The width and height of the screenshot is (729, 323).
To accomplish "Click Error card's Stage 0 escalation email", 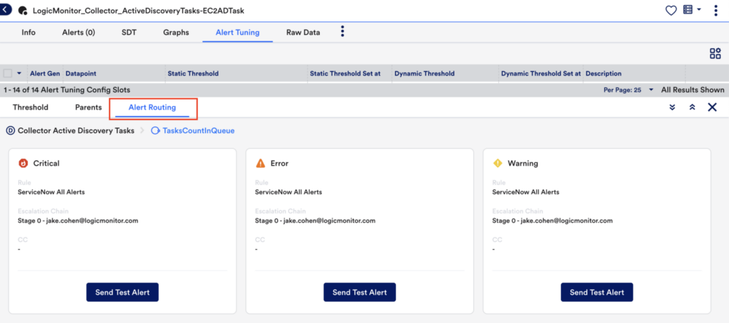I will coord(315,221).
